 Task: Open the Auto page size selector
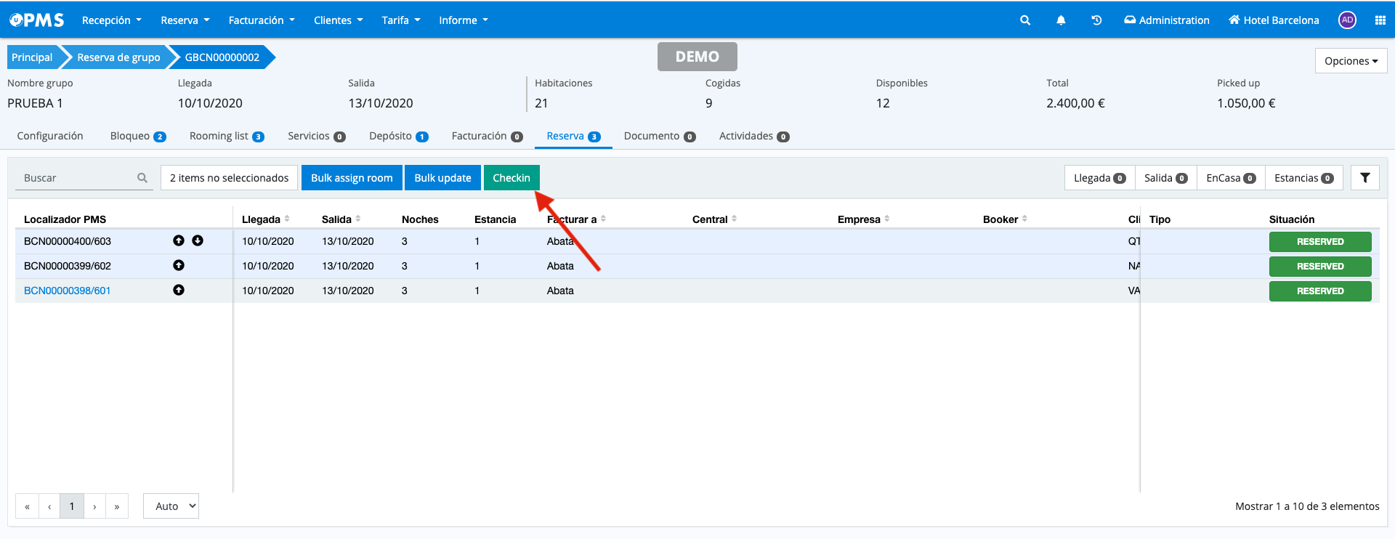(x=171, y=506)
